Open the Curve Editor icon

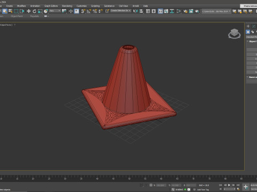[x=166, y=11]
